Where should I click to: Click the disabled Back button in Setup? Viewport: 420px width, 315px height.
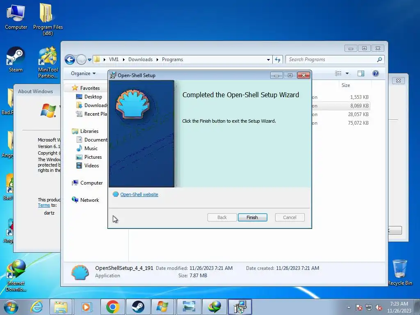click(x=222, y=217)
